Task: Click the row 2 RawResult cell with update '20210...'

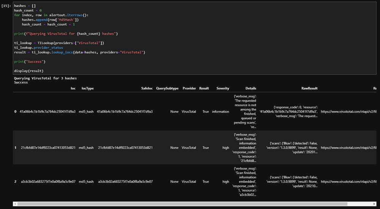Action: point(292,182)
